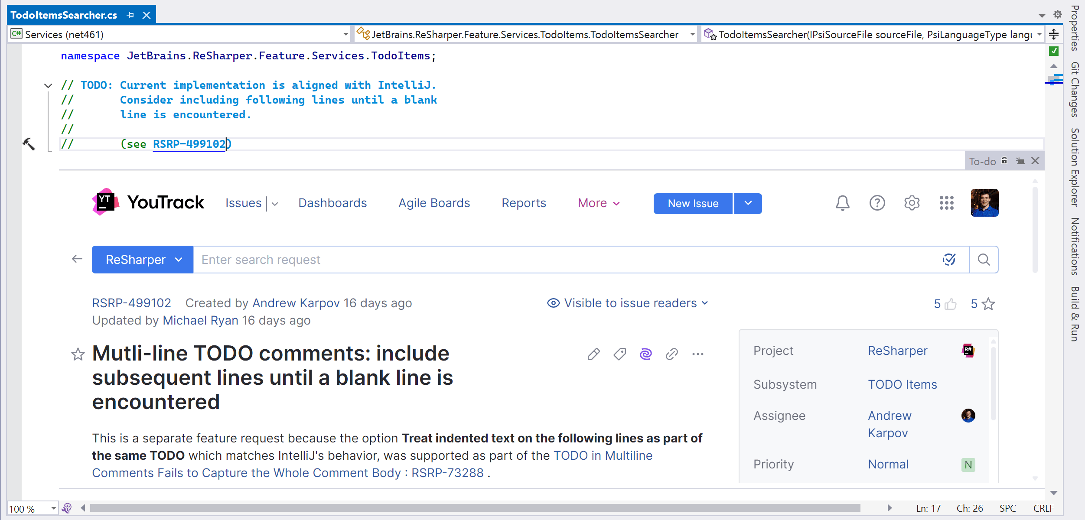Viewport: 1085px width, 520px height.
Task: Expand the New Issue dropdown arrow
Action: [748, 203]
